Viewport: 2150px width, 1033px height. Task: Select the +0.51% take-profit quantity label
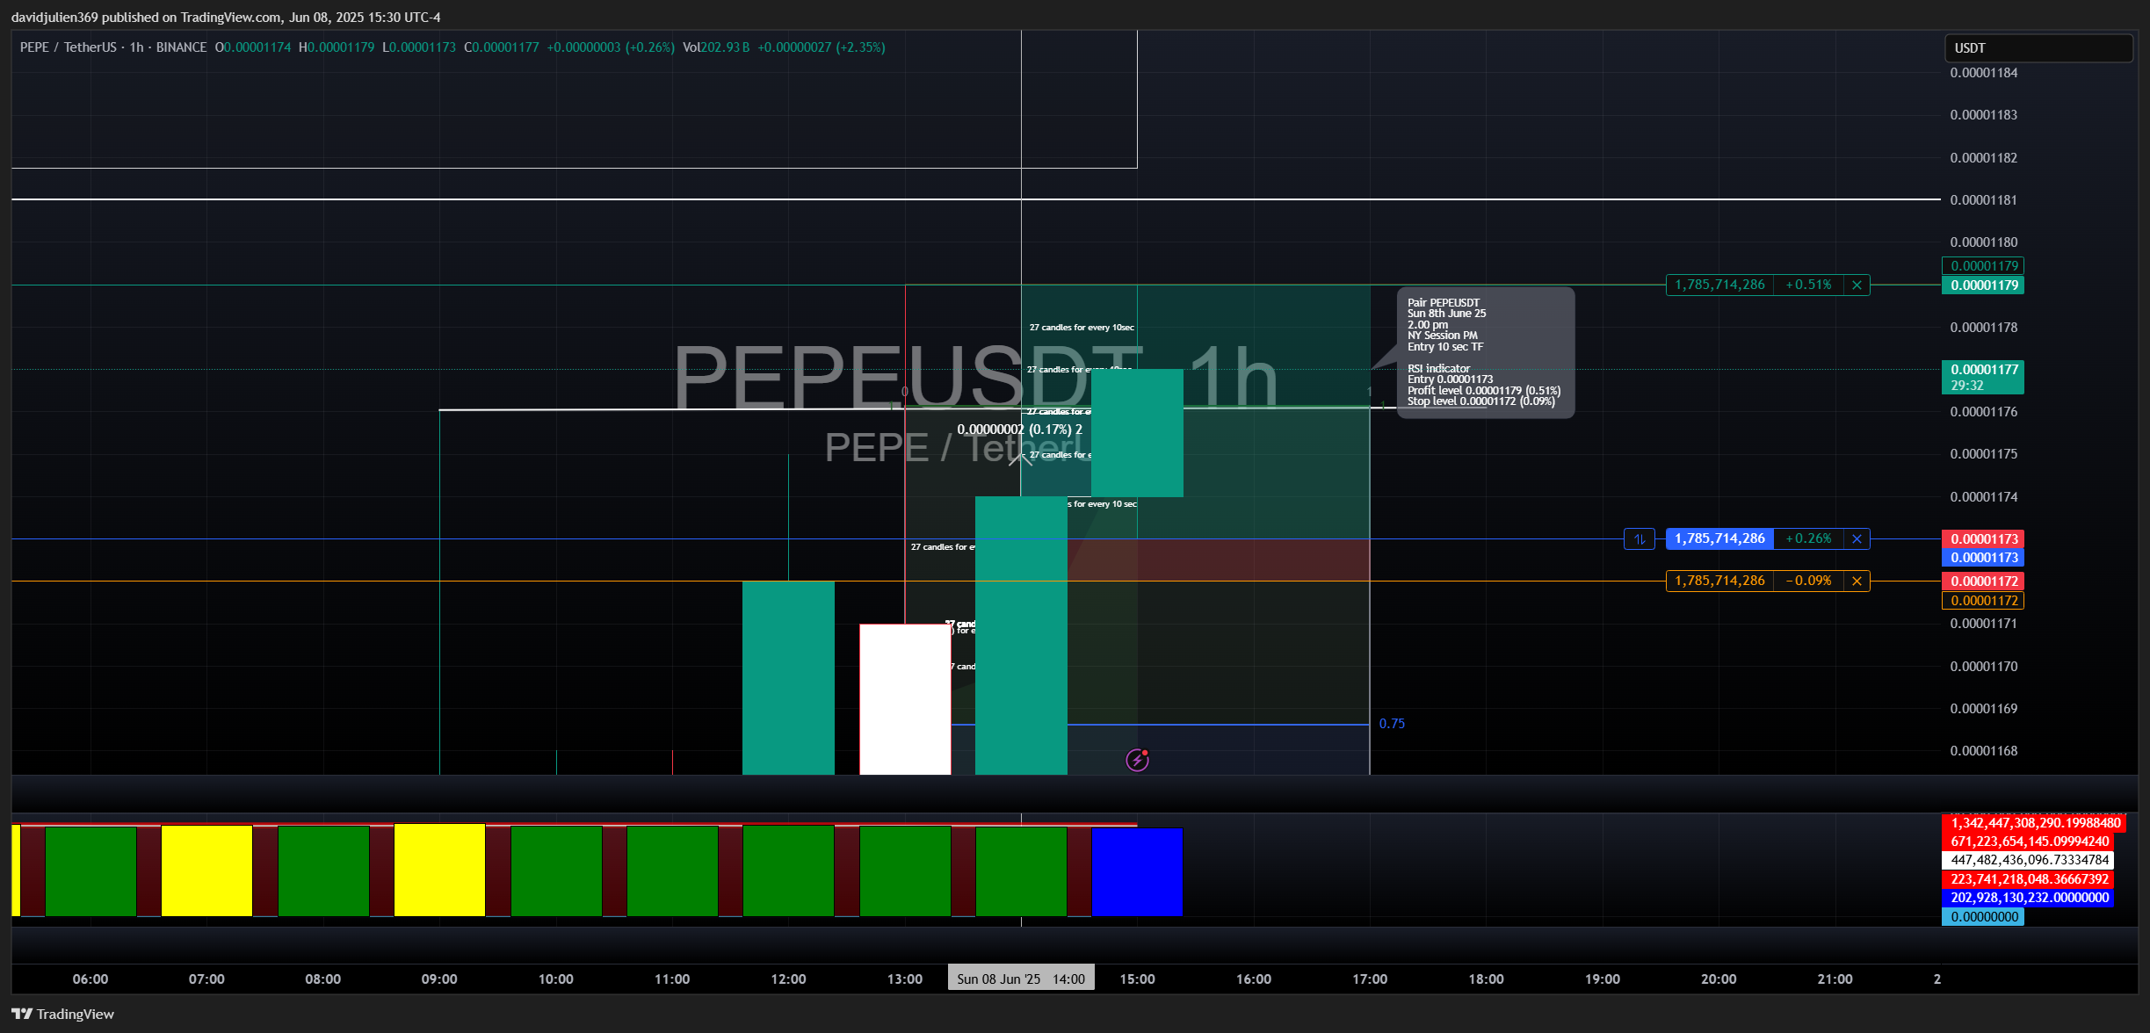(1719, 285)
